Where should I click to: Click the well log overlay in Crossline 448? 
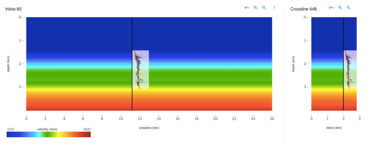(x=350, y=70)
